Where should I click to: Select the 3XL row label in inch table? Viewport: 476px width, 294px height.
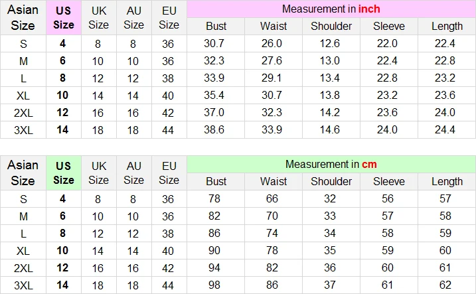23,130
